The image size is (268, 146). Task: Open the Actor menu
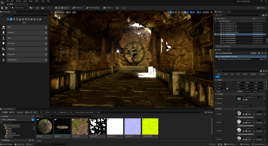(x=43, y=1)
